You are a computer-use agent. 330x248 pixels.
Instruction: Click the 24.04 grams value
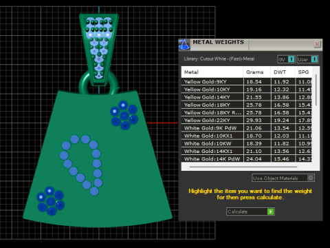tap(254, 159)
